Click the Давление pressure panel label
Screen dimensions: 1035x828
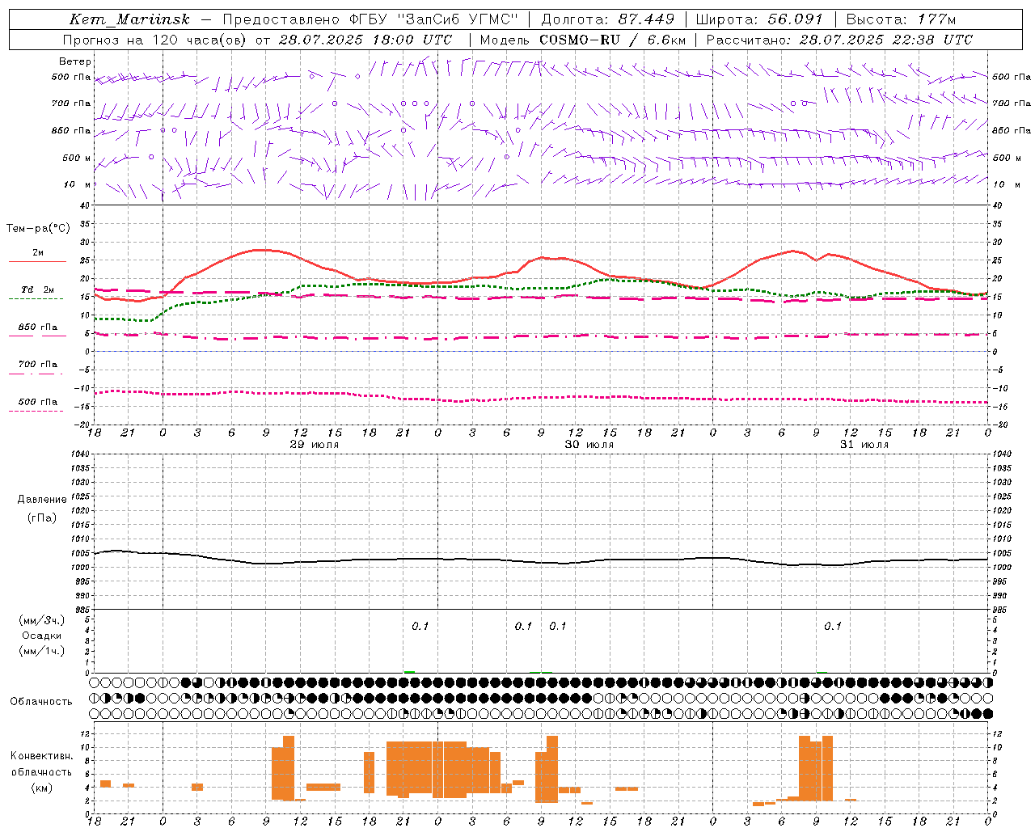(42, 500)
